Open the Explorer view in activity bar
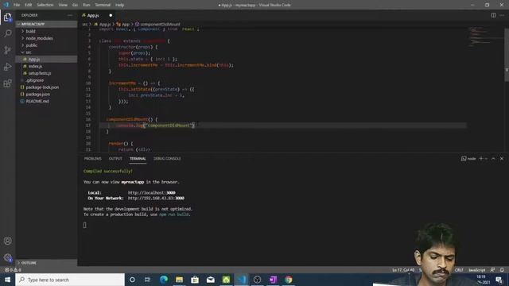Image resolution: width=509 pixels, height=286 pixels. (x=7, y=17)
